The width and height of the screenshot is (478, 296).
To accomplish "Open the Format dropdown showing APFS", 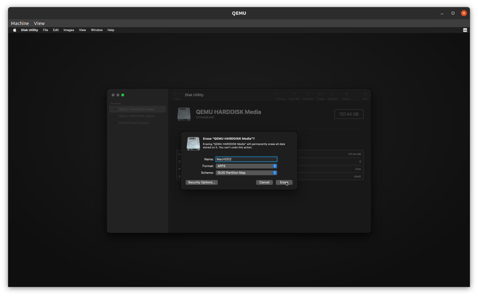I will point(246,166).
